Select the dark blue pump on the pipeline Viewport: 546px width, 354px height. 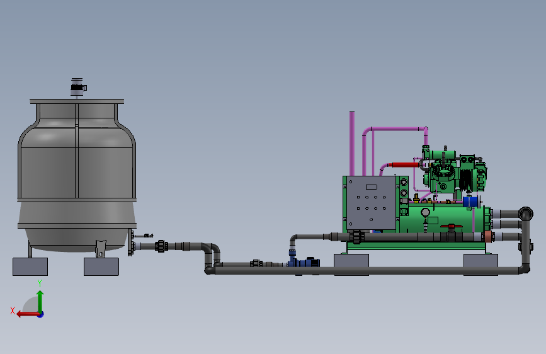click(x=304, y=262)
